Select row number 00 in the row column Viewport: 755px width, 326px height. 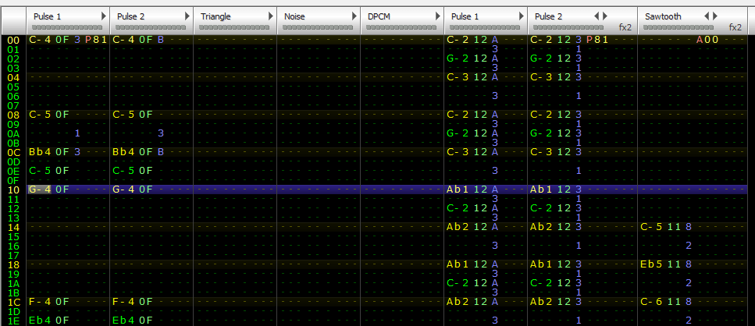pos(12,40)
